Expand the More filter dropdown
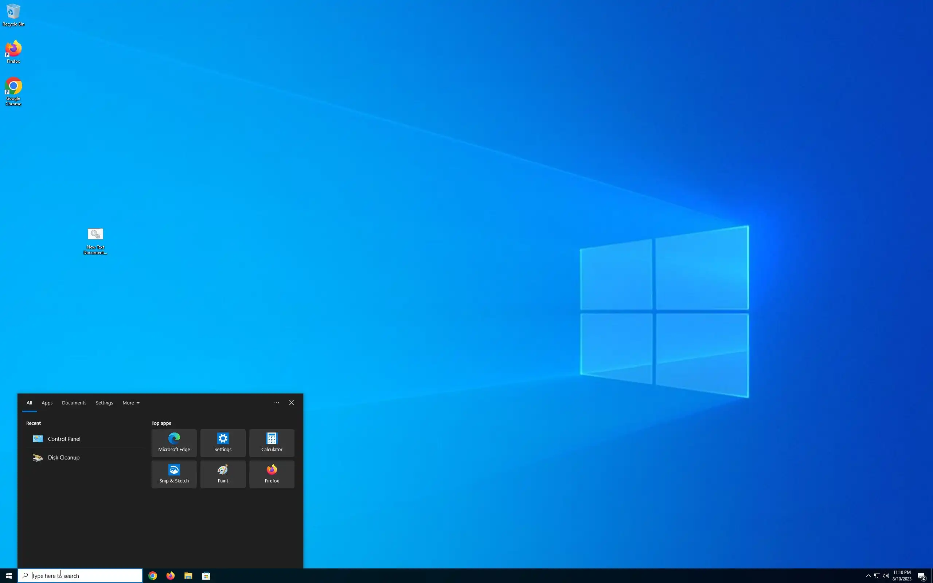 click(x=131, y=403)
